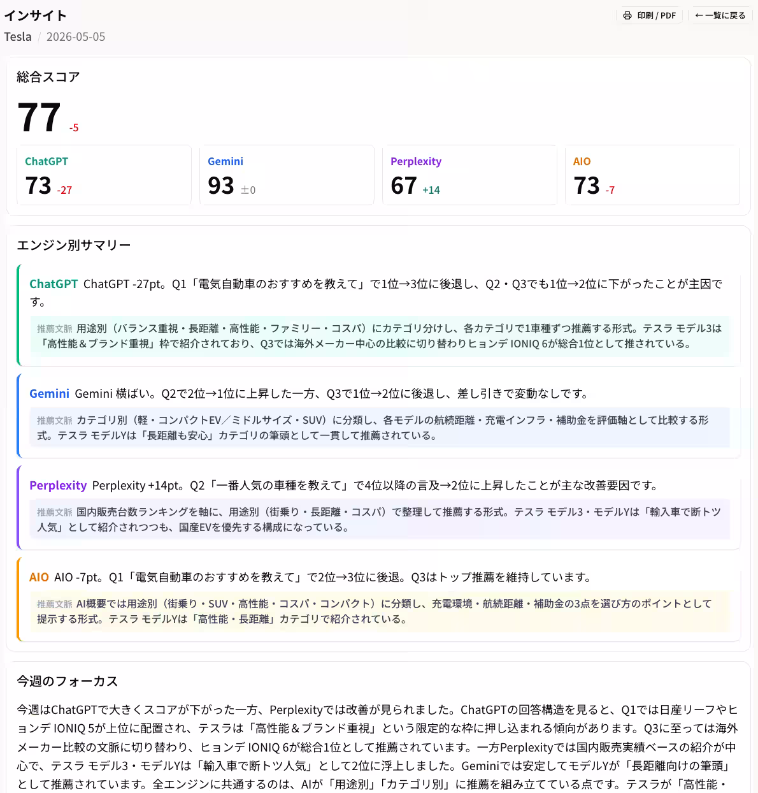Click blue Gemini label in engine summary
Viewport: 758px width, 793px height.
point(49,393)
